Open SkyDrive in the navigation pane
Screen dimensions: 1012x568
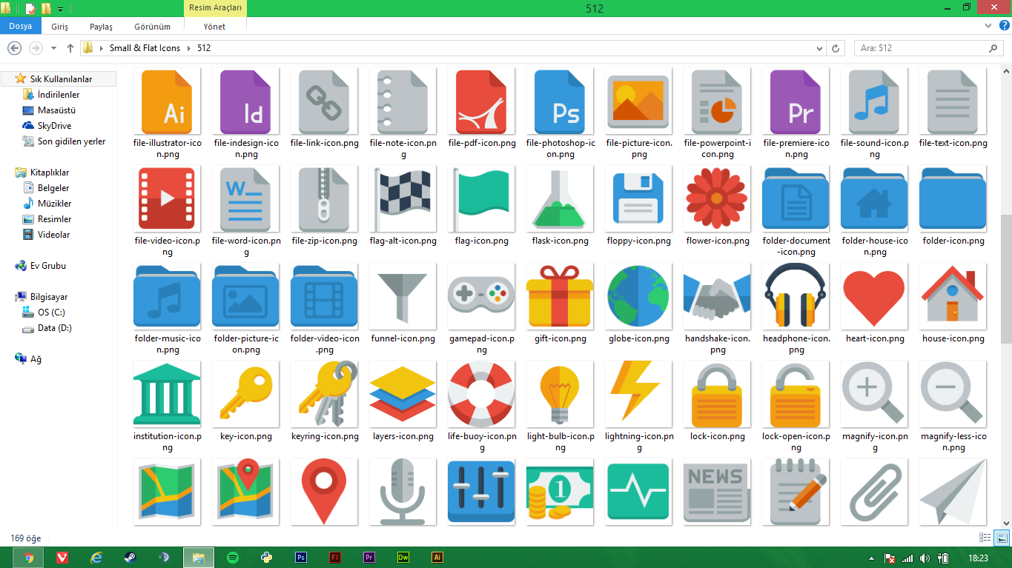click(54, 126)
